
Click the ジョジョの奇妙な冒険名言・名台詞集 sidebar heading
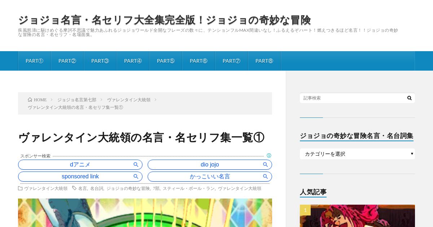[x=357, y=136]
